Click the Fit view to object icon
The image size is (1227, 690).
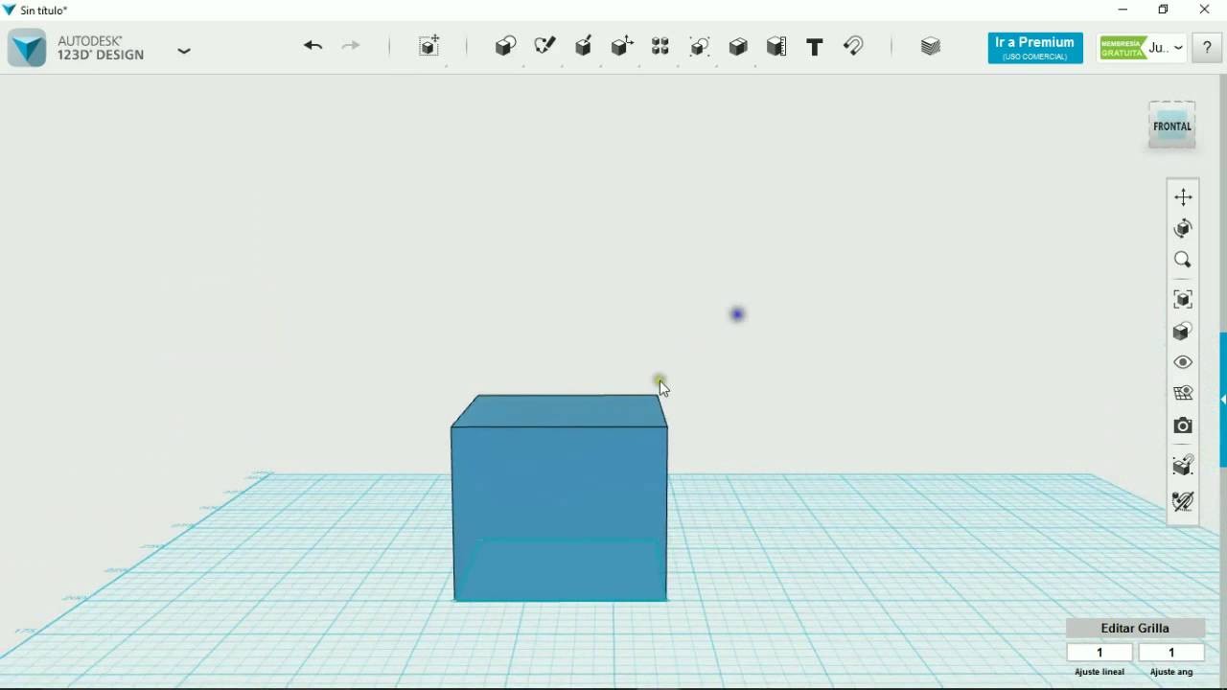click(x=1183, y=299)
